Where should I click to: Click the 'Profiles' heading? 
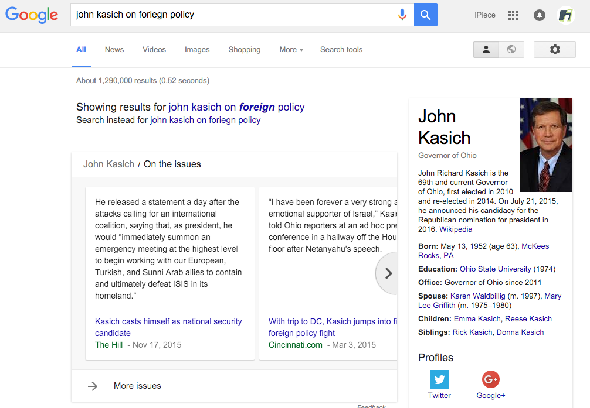click(436, 358)
